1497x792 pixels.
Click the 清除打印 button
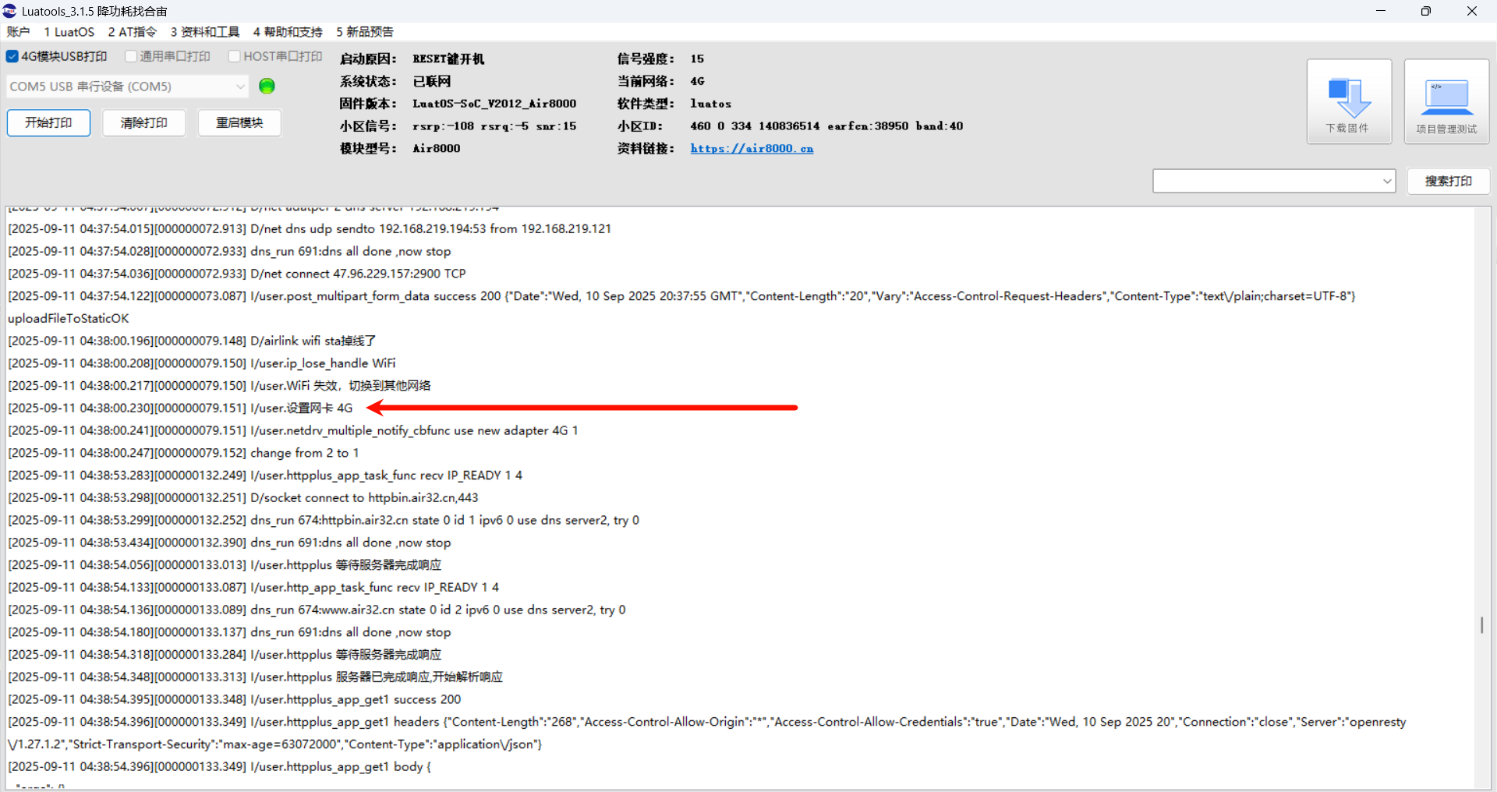click(x=144, y=122)
